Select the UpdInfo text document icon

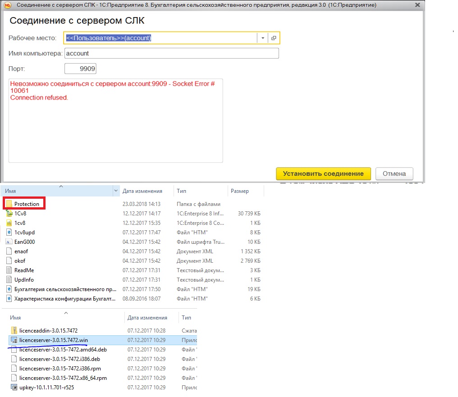click(x=9, y=280)
